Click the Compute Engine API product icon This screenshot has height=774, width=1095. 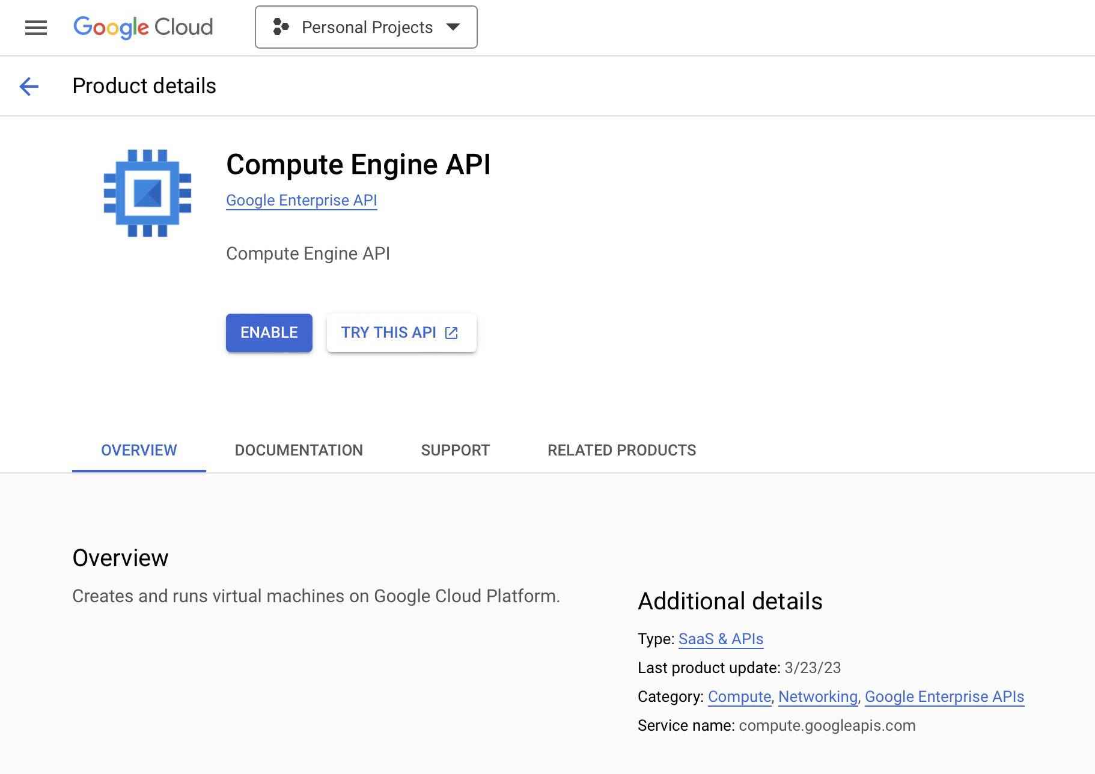pos(146,192)
